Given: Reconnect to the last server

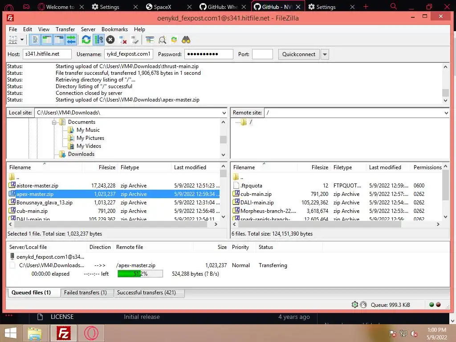Looking at the screenshot, I should 134,40.
